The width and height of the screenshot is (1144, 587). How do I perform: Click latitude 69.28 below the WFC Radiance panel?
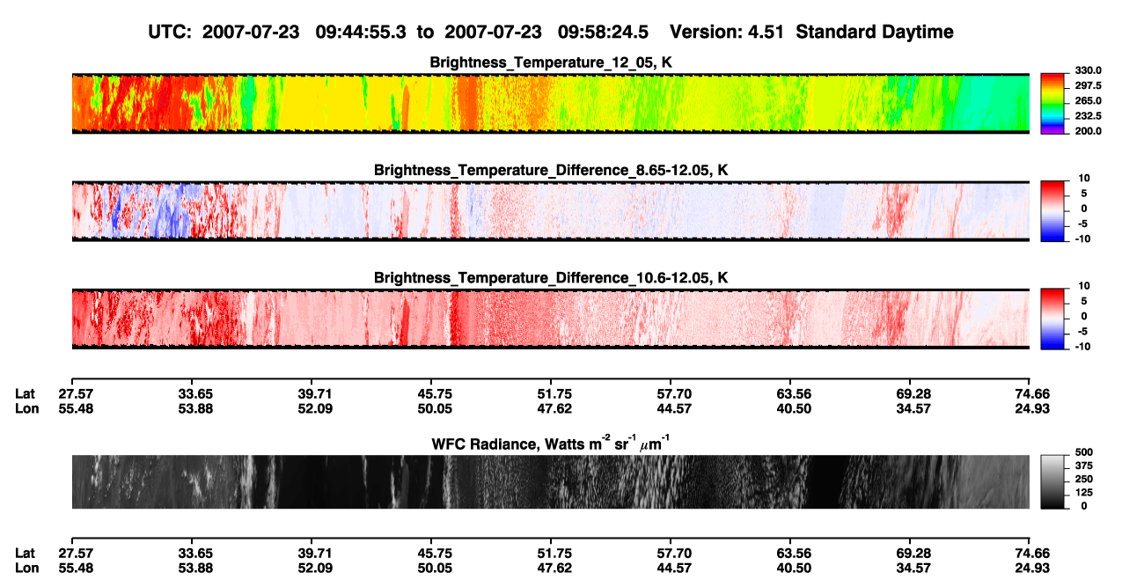911,553
